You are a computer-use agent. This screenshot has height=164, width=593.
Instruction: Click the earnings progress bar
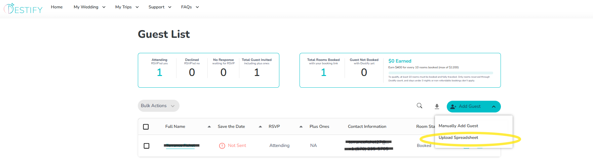click(440, 73)
